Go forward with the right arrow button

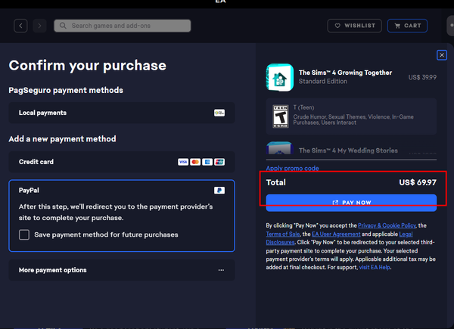point(39,26)
